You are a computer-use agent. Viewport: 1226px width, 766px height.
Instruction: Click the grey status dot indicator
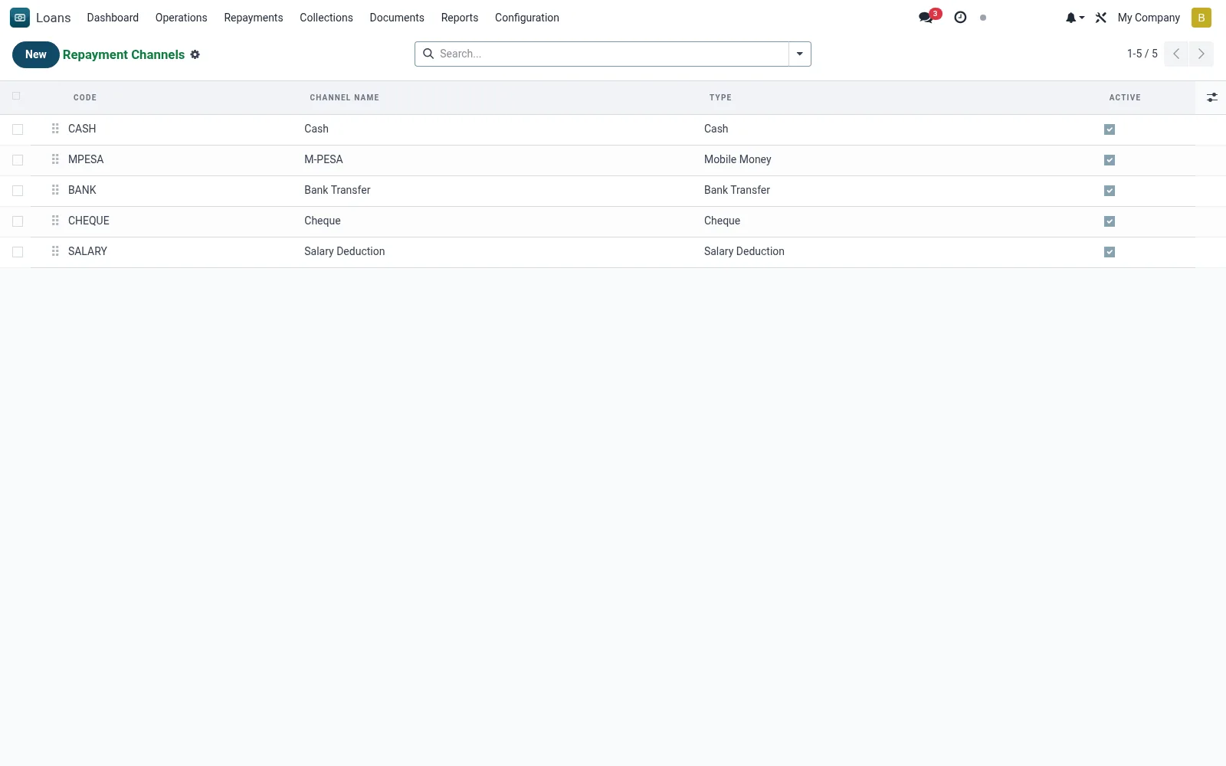coord(983,18)
